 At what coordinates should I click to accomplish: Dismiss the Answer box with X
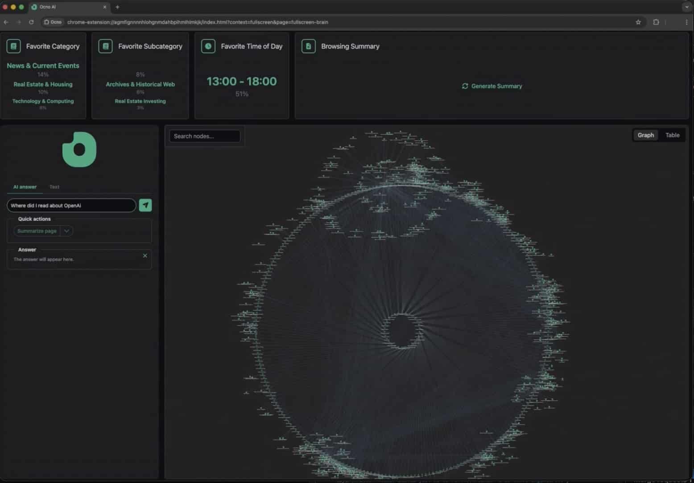tap(145, 256)
